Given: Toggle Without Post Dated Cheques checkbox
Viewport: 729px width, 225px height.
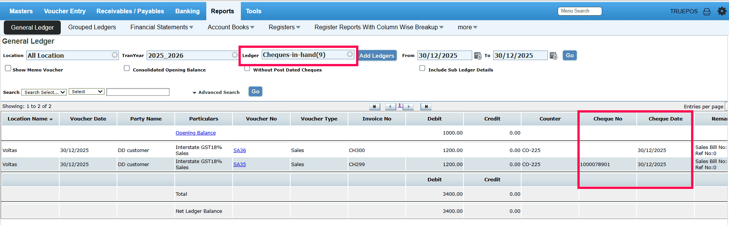Looking at the screenshot, I should point(247,69).
